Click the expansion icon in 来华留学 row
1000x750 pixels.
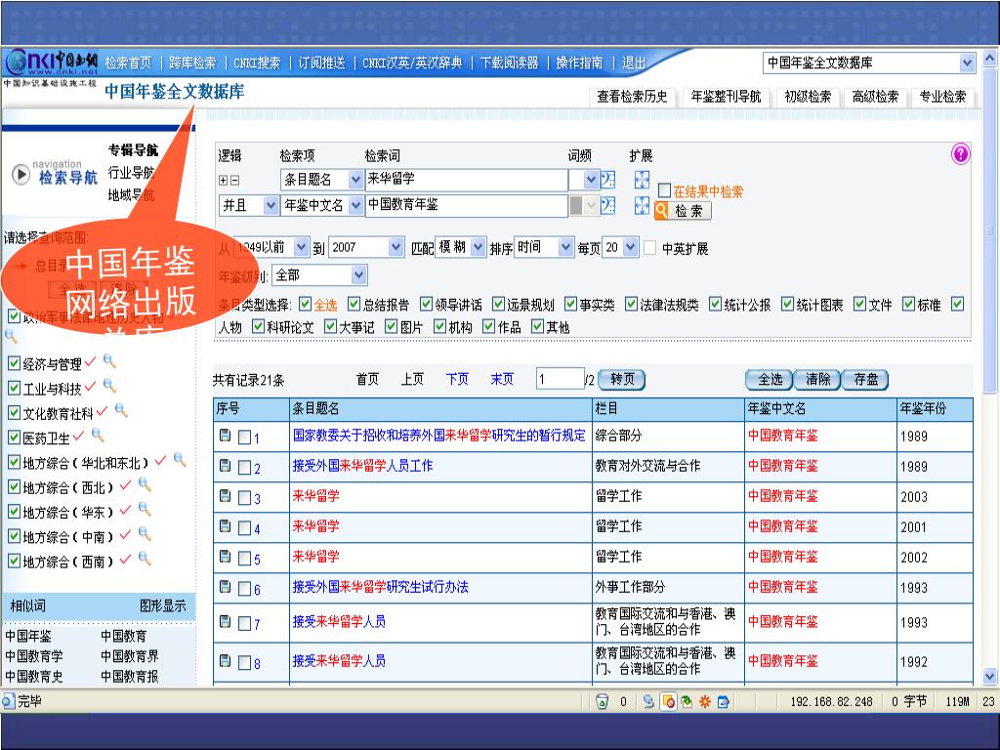tap(642, 180)
